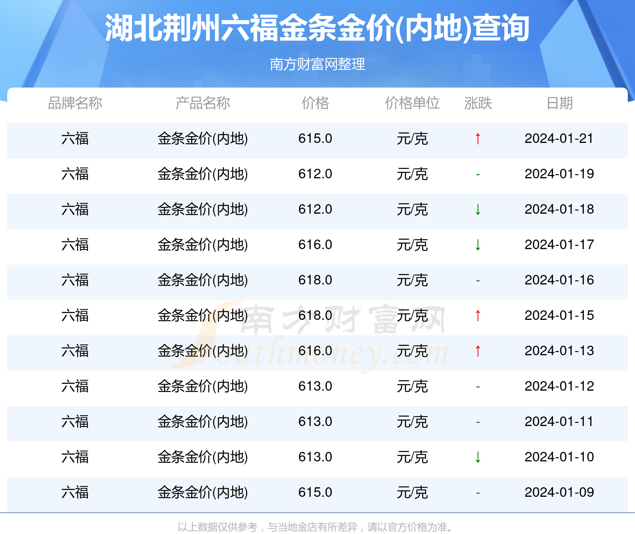
Task: Click the dash change marker for 2024-01-12
Action: pos(478,387)
